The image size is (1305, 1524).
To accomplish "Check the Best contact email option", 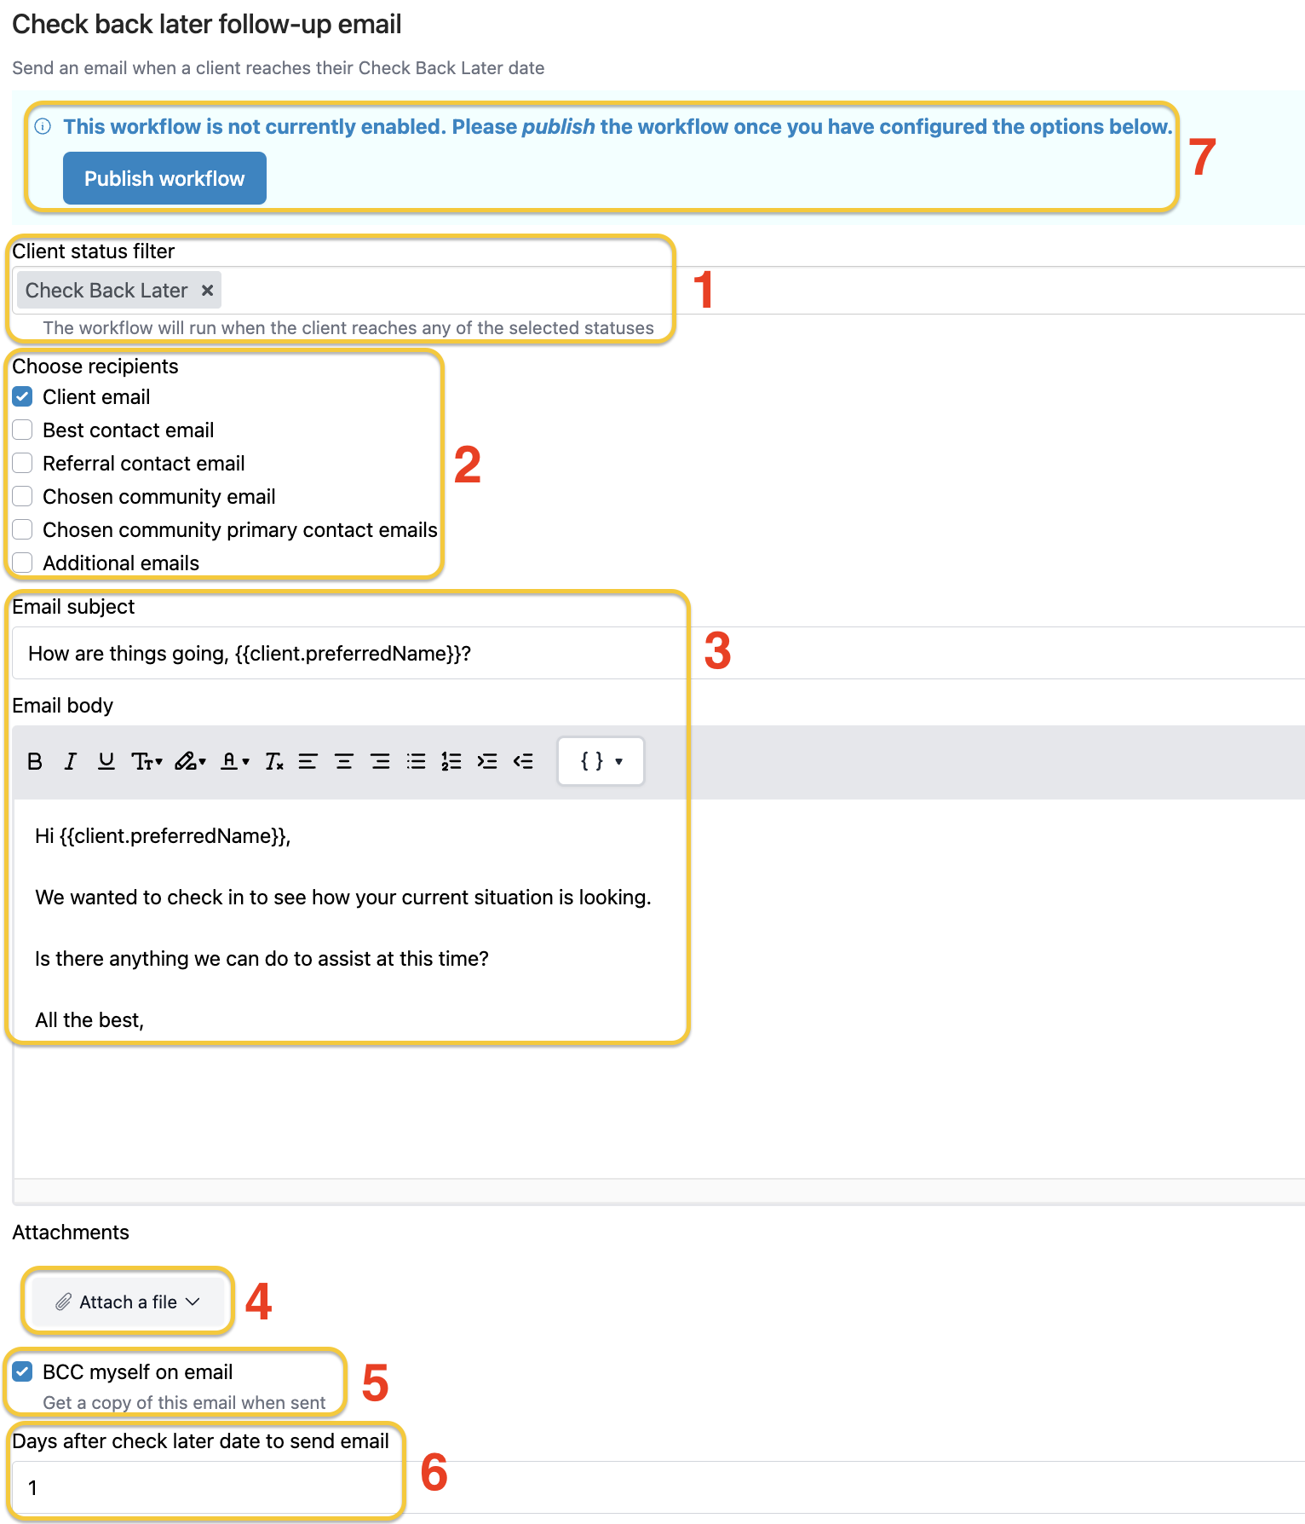I will (x=22, y=430).
